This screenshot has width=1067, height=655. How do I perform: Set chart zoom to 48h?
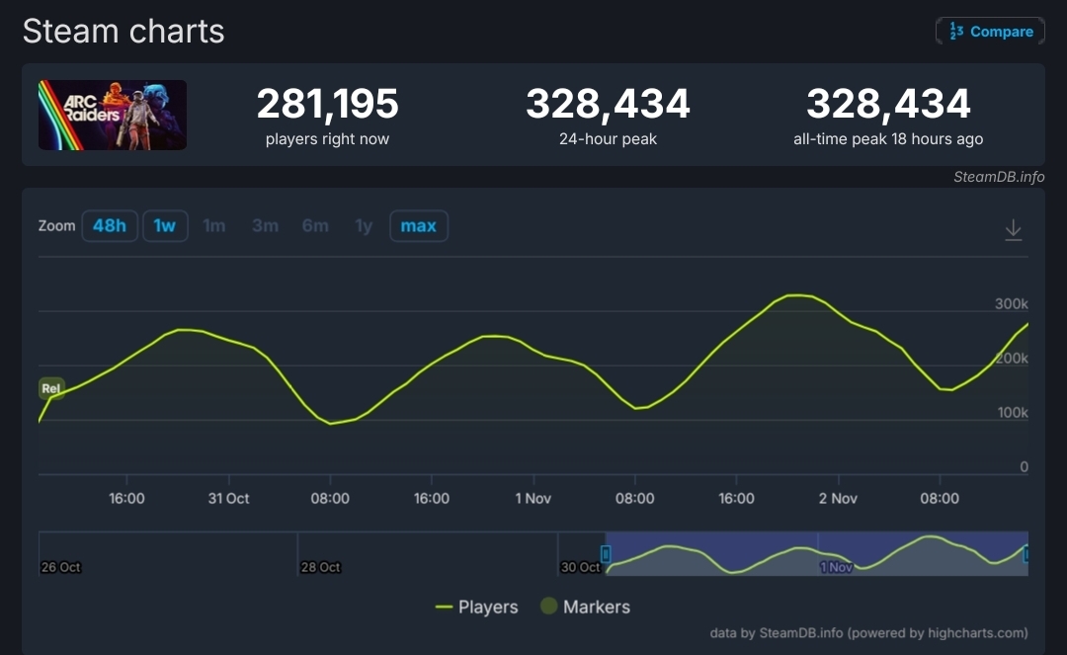[110, 226]
